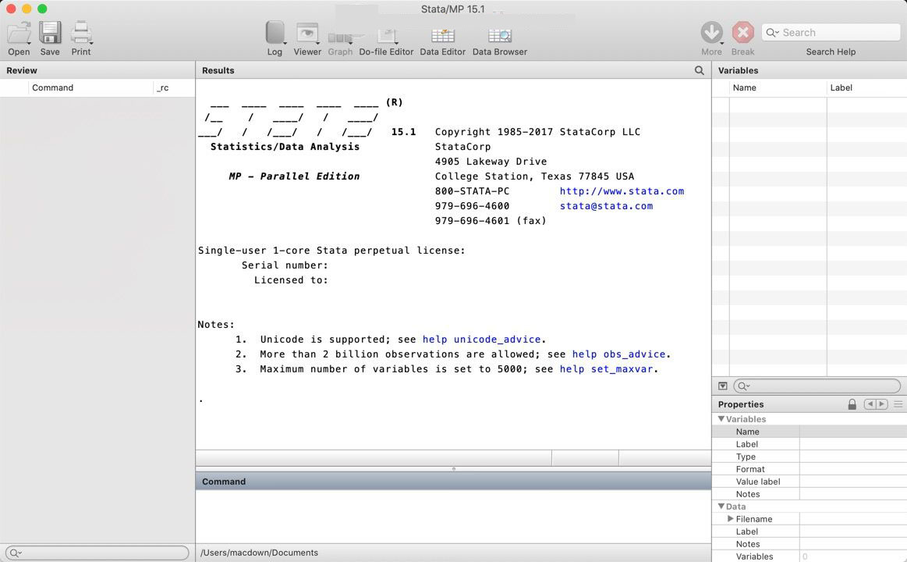Click the Search Help field
This screenshot has height=562, width=907.
pos(831,33)
